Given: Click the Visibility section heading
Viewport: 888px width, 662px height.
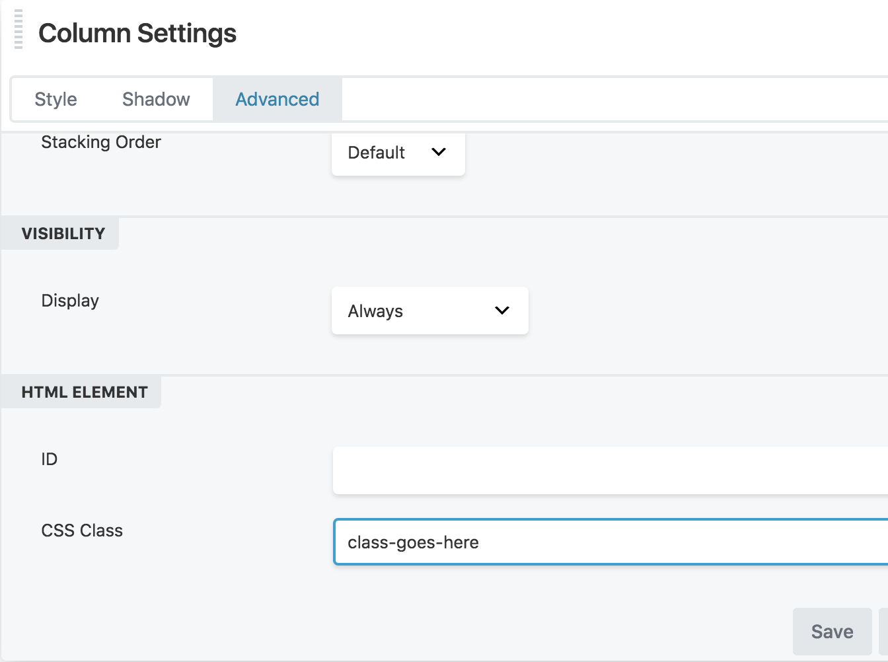Looking at the screenshot, I should pos(63,234).
